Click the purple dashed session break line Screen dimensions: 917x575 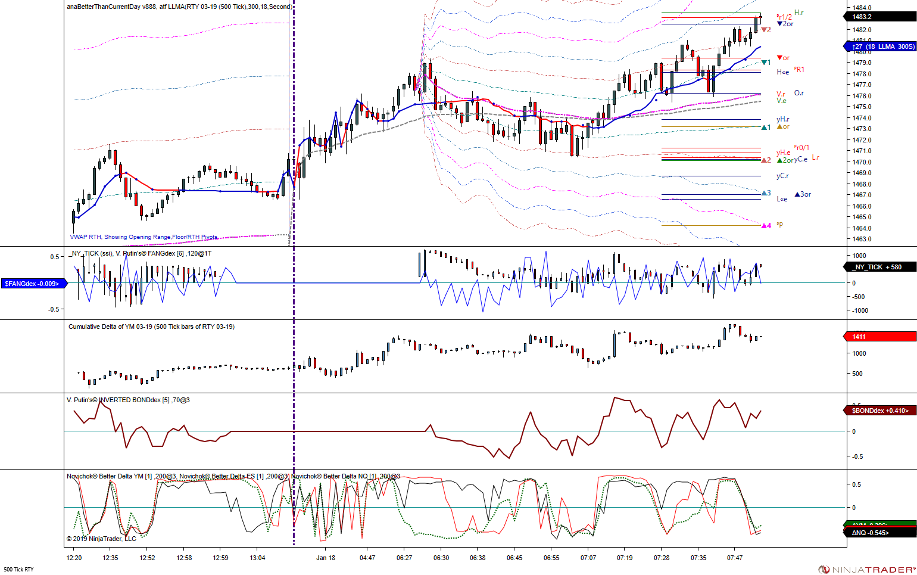294,272
